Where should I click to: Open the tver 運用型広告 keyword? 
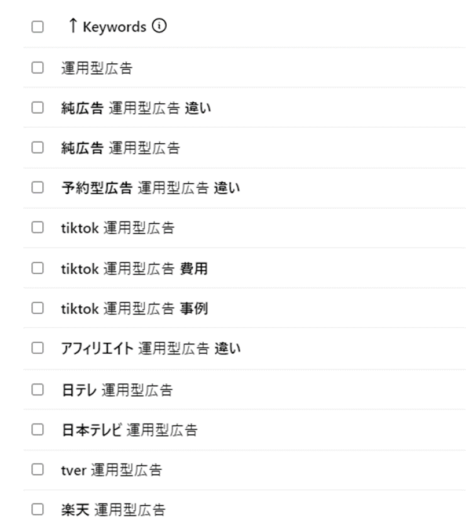point(112,470)
